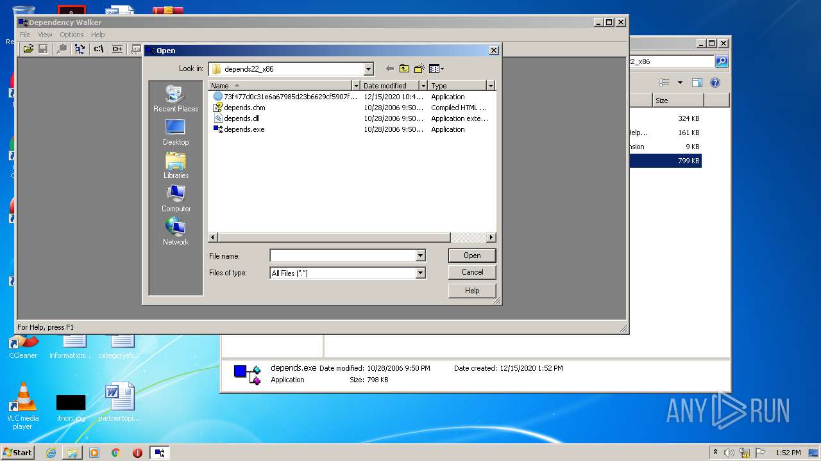Click the Open file toolbar icon in Dependency Walker
The height and width of the screenshot is (461, 821).
[28, 49]
